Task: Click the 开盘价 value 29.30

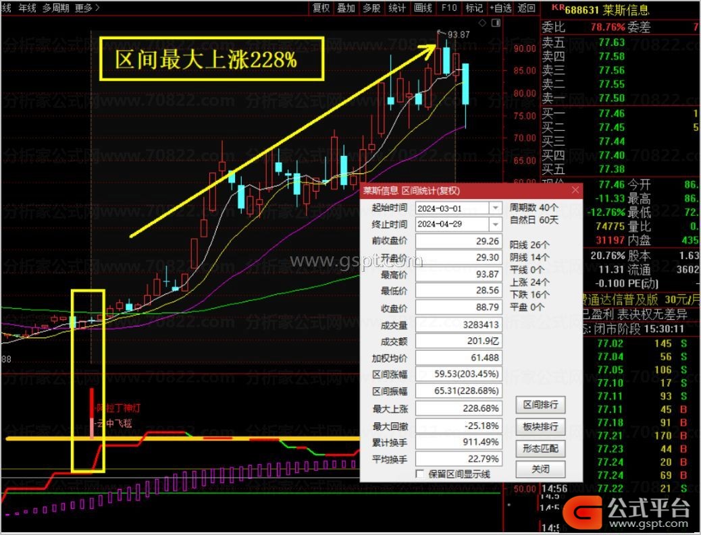Action: click(x=459, y=258)
